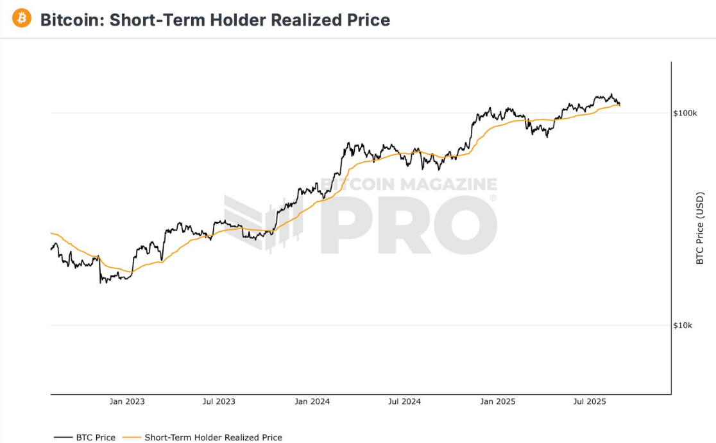
Task: Toggle Short-Term Holder Realized Price legend entry
Action: pyautogui.click(x=202, y=437)
